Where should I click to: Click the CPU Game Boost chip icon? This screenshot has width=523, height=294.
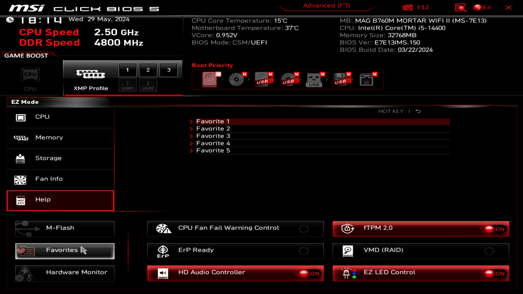point(30,75)
